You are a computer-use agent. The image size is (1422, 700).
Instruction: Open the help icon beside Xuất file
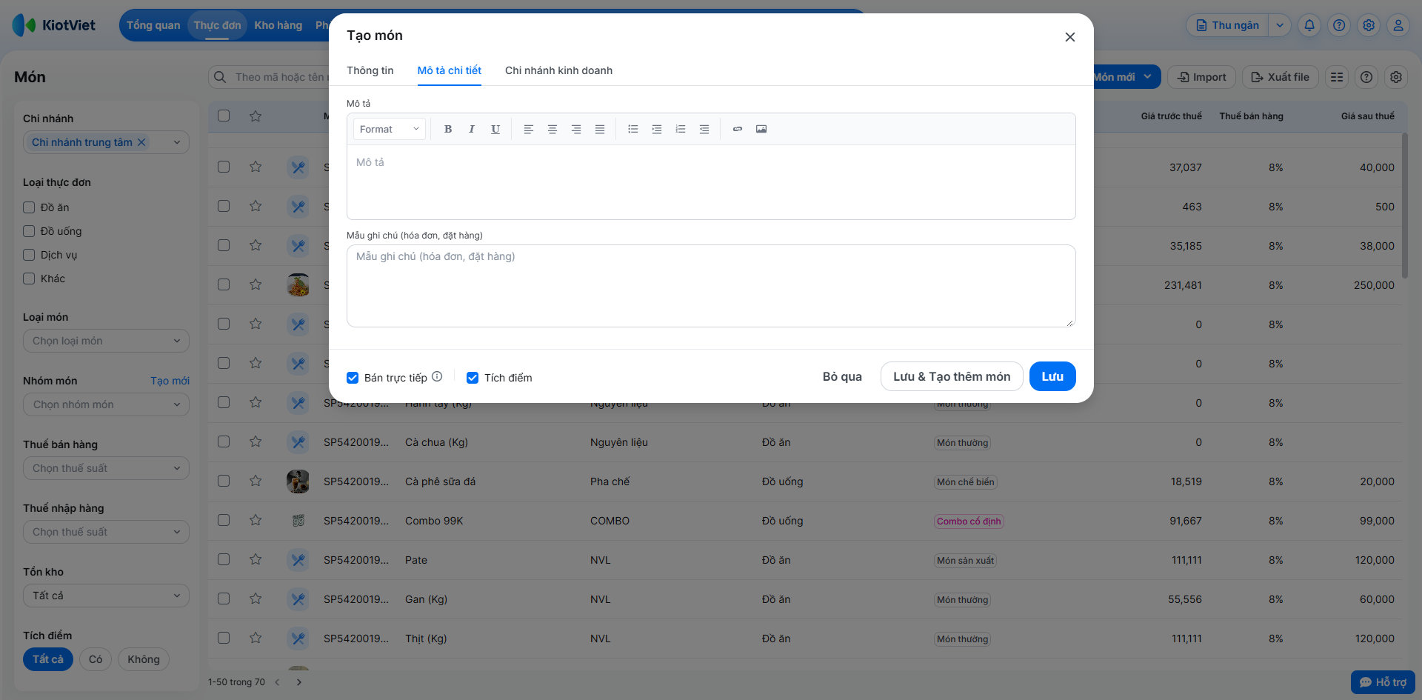click(x=1366, y=77)
